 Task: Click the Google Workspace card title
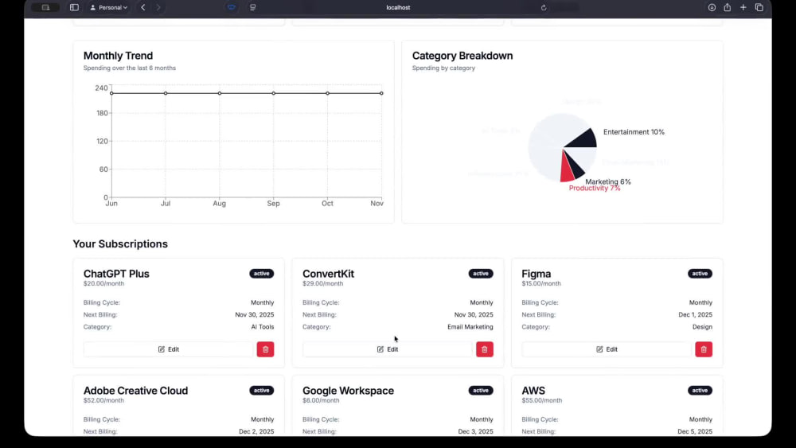[349, 391]
